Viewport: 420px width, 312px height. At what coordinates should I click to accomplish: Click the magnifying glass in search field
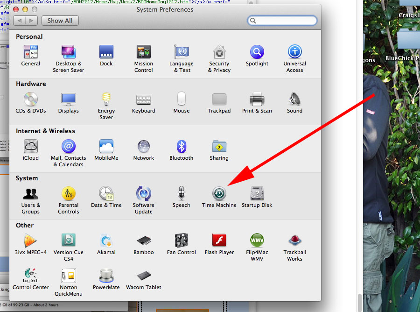[252, 21]
